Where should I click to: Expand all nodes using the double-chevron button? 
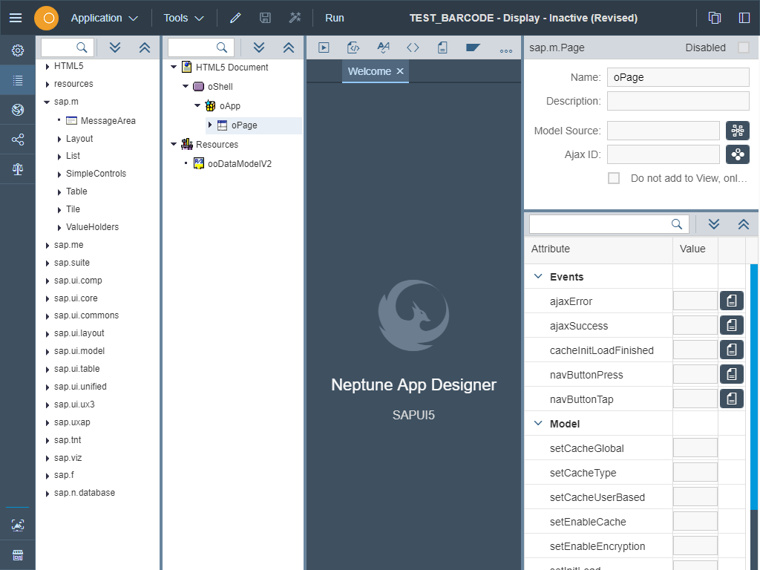[259, 47]
